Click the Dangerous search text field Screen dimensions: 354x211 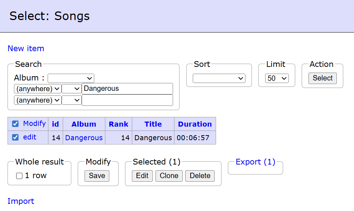(x=127, y=88)
